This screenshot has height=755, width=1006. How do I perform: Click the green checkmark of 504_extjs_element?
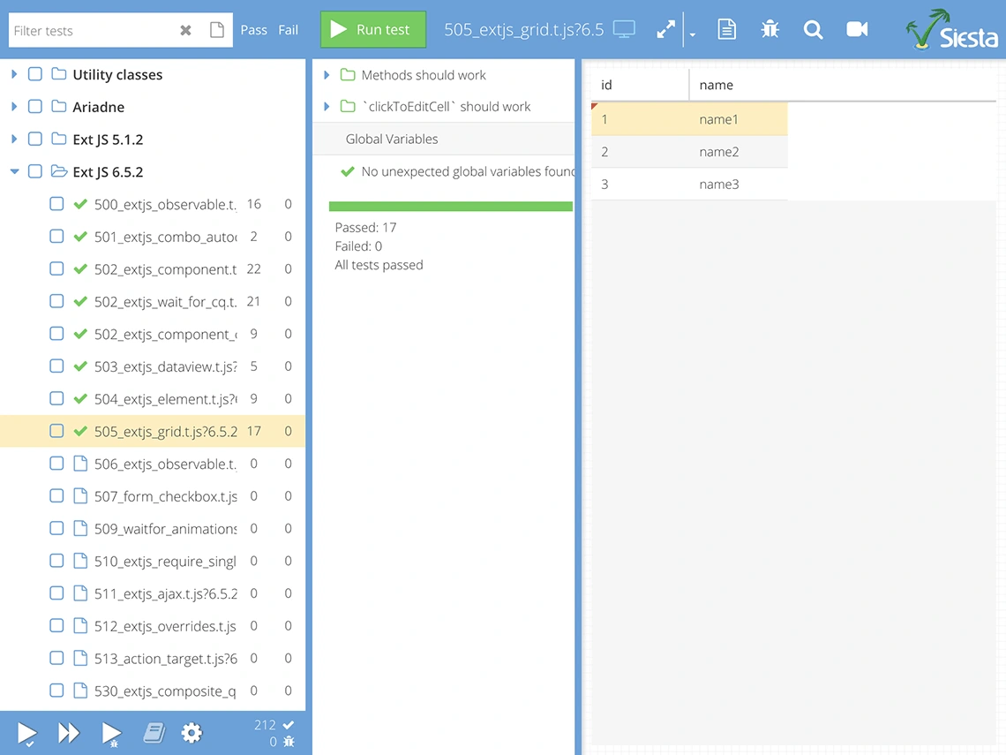click(80, 398)
